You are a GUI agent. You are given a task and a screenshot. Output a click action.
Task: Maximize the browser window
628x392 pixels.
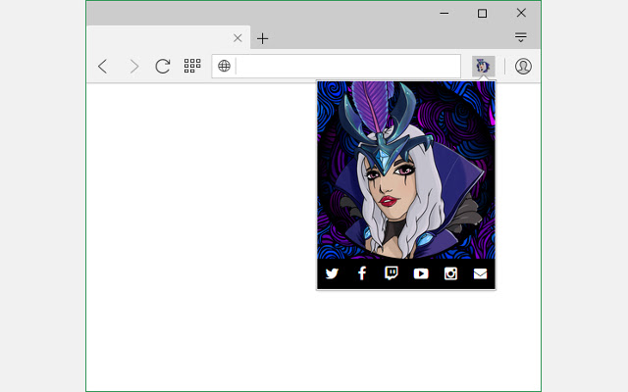click(482, 13)
